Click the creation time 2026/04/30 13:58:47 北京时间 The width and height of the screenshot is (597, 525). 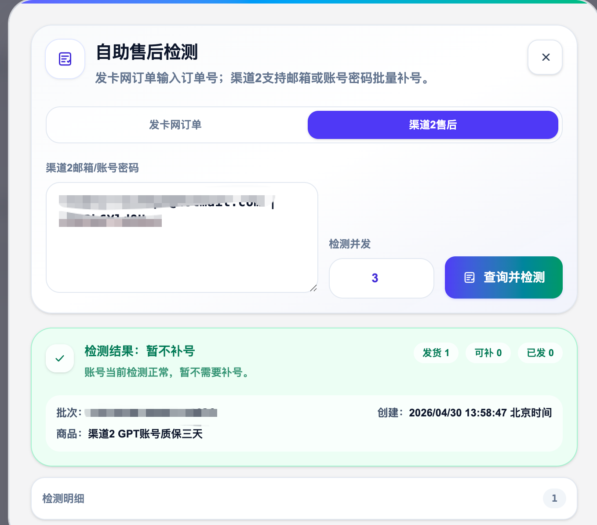click(x=481, y=413)
